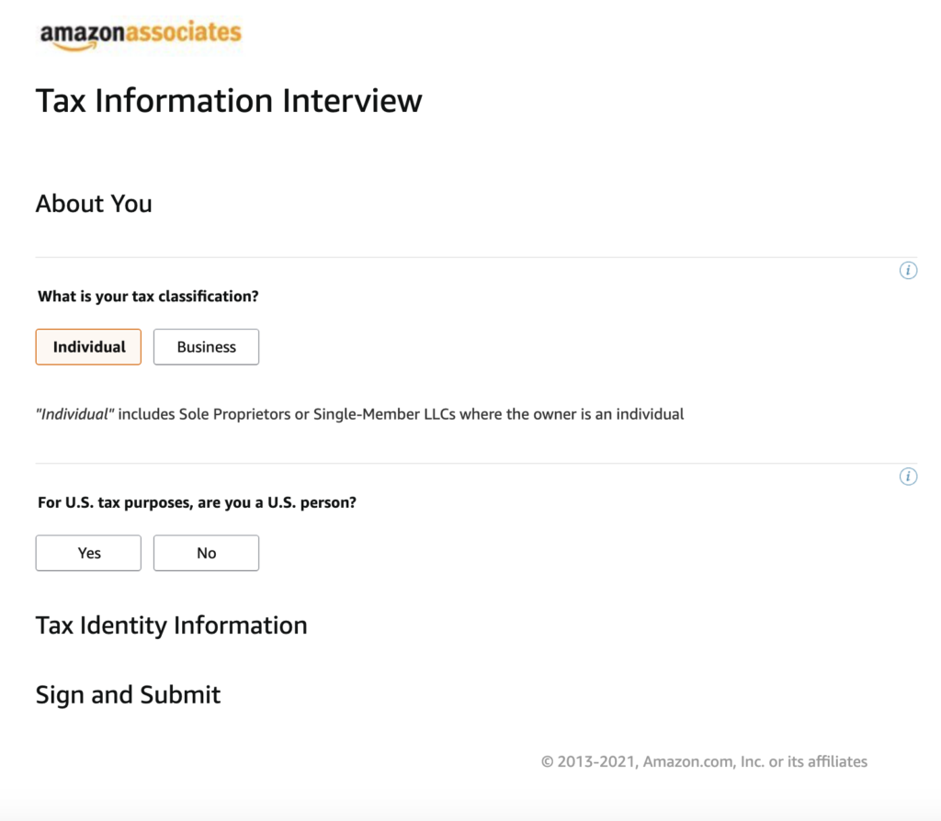Click the circled 'i' above the classification question
Screen dimensions: 941x821
(x=908, y=270)
